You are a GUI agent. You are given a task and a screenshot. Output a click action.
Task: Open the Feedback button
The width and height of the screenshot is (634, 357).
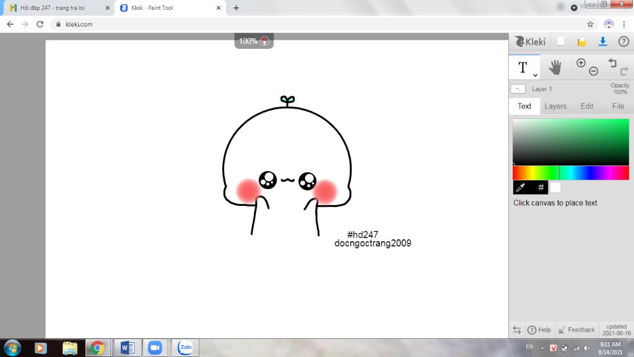coord(576,330)
